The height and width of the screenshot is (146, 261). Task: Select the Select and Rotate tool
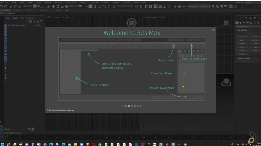(58, 6)
